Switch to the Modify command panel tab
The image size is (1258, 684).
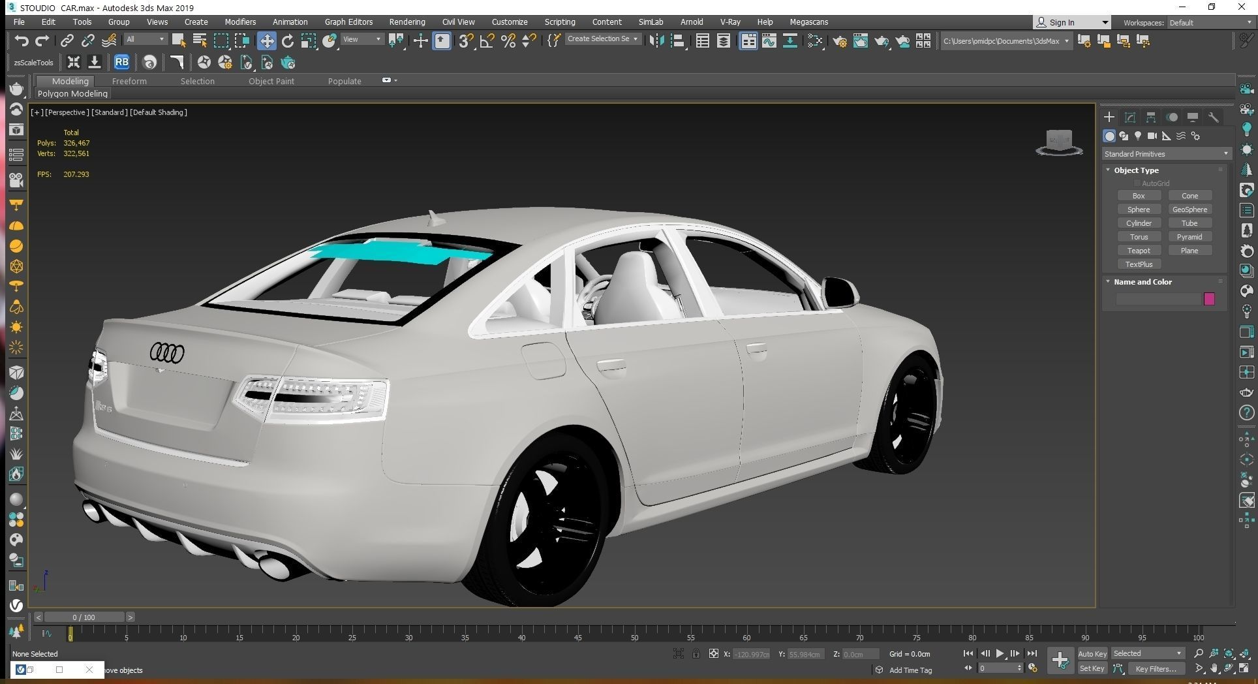(1130, 117)
